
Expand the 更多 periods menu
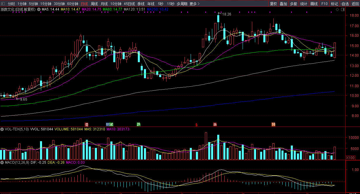click(x=194, y=4)
